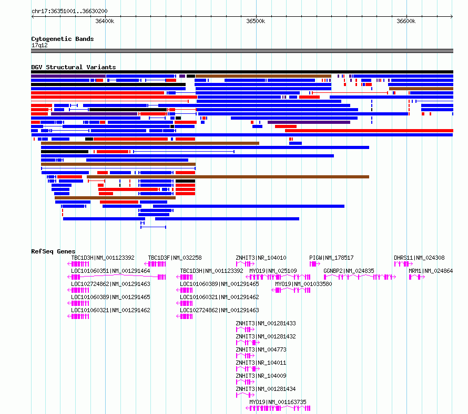
Task: Select the TBC1D3F|NM_032258 gene label
Action: (x=175, y=258)
